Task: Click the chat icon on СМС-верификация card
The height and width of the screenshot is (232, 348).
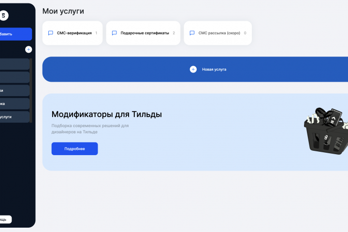Action: (x=51, y=33)
